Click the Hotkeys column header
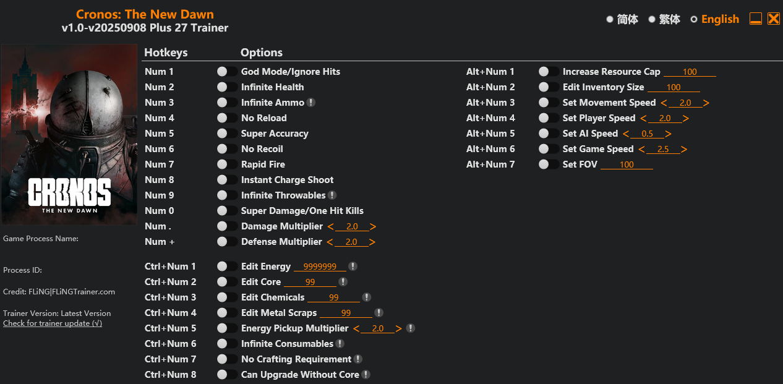The width and height of the screenshot is (783, 384). pyautogui.click(x=166, y=53)
